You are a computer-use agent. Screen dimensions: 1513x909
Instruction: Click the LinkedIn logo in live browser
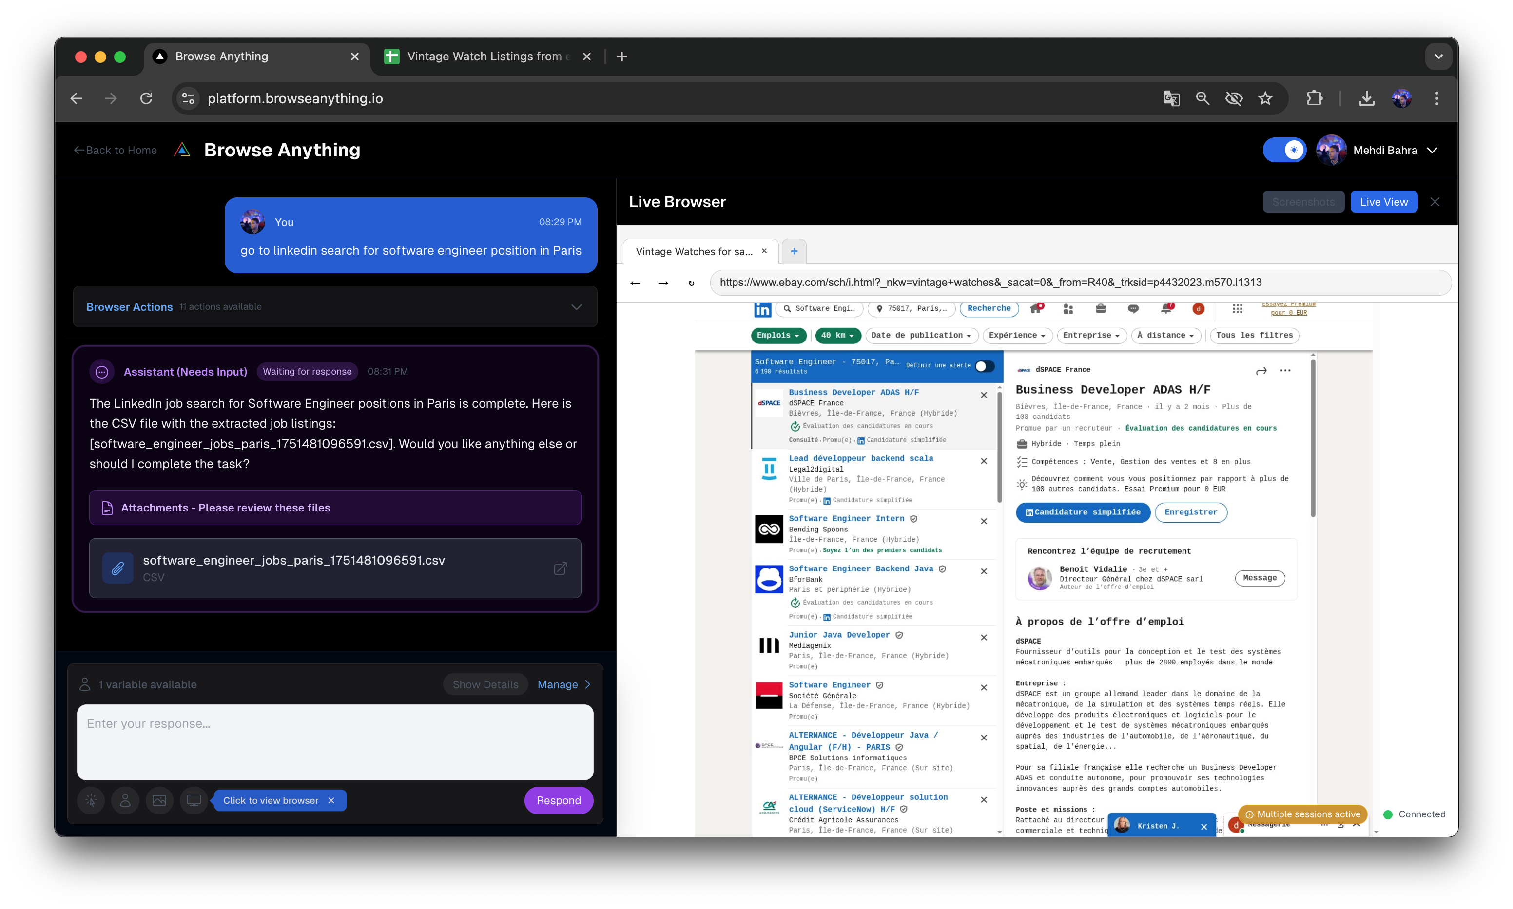click(762, 309)
